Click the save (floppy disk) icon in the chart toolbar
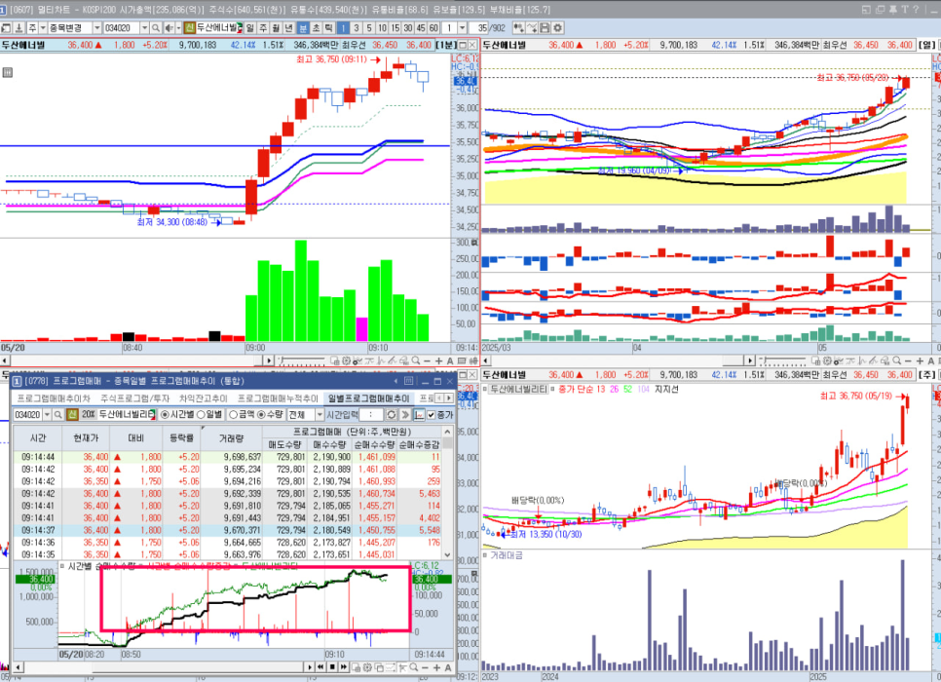 click(x=545, y=28)
